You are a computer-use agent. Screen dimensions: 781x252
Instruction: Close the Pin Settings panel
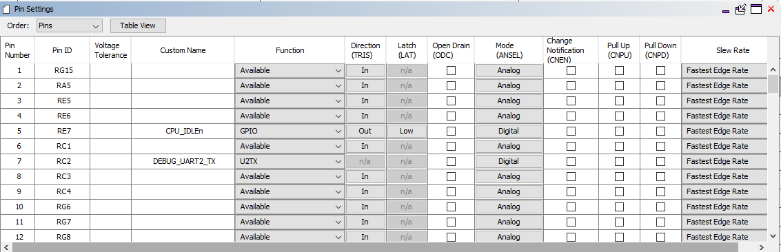771,8
